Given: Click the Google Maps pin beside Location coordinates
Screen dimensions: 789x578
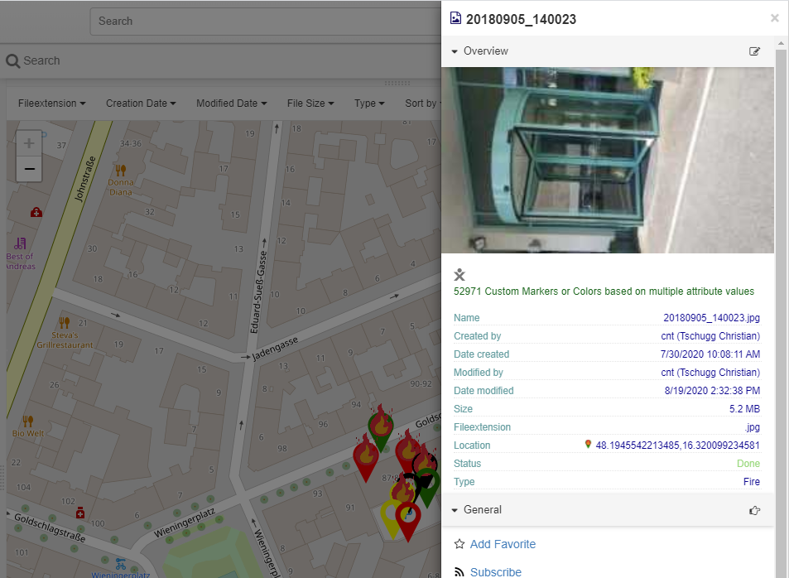Looking at the screenshot, I should click(588, 446).
